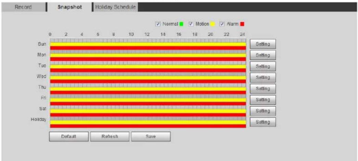Open Setting for Holiday row
The width and height of the screenshot is (358, 161).
click(263, 122)
